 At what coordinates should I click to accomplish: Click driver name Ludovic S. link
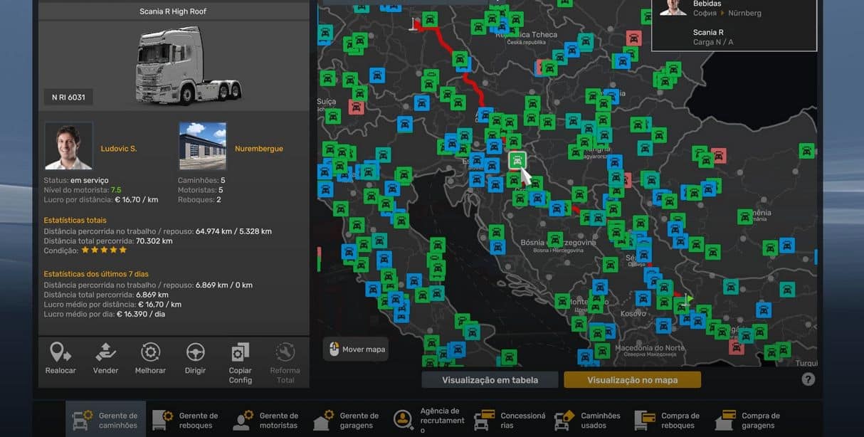coord(119,149)
